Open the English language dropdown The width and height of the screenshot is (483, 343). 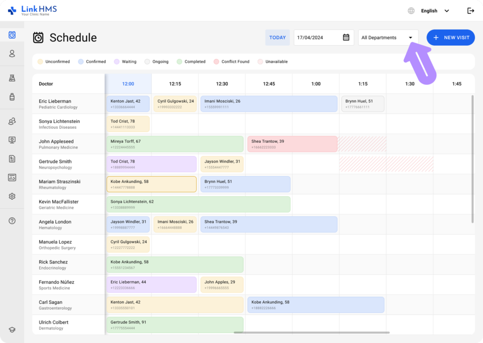434,11
